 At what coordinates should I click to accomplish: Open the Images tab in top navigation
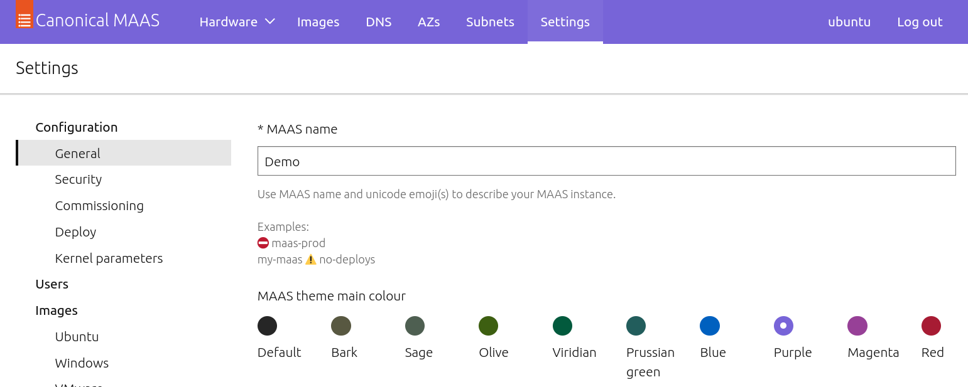[x=318, y=21]
